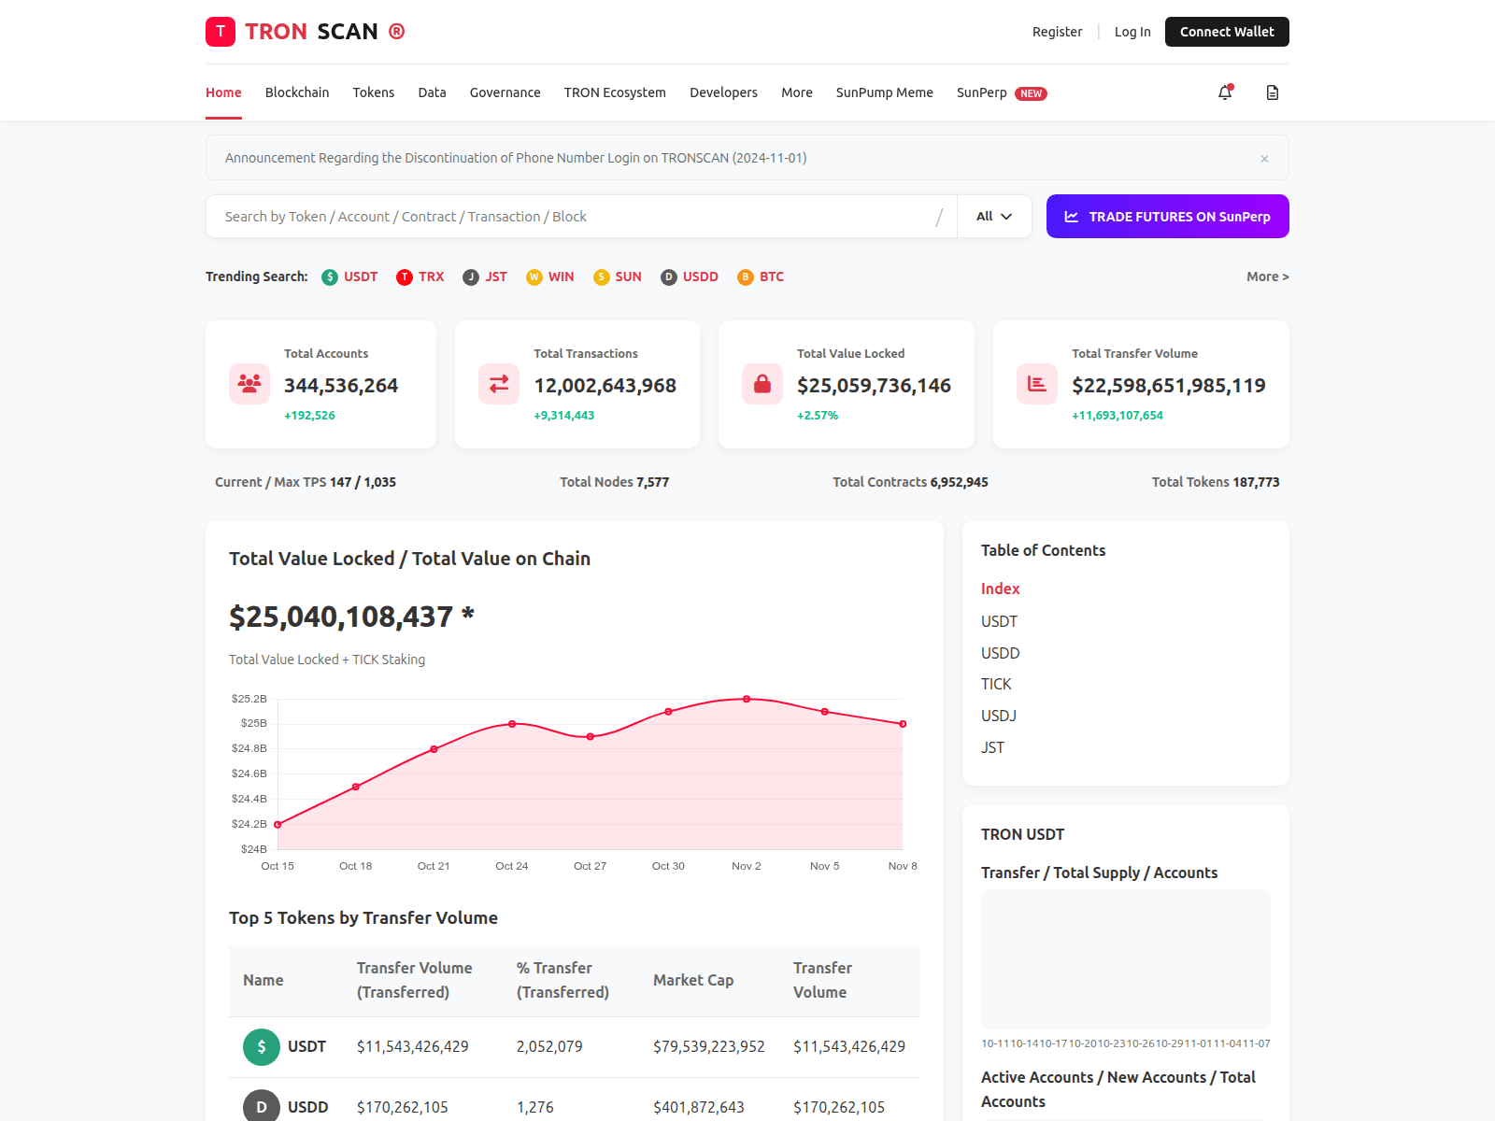Viewport: 1495px width, 1121px height.
Task: Select the USDD trending token icon
Action: coord(669,277)
